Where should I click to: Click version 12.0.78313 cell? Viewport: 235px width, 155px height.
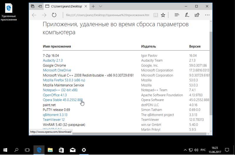(196, 120)
